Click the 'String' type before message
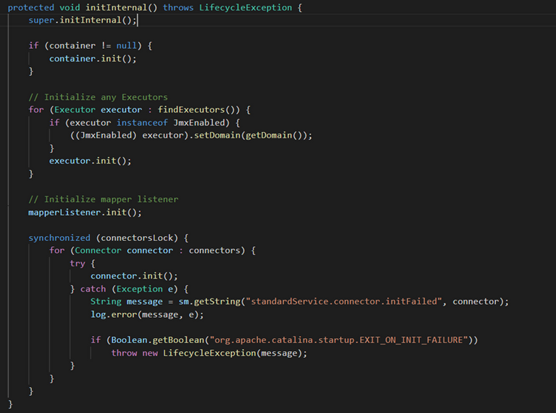Viewport: 556px width, 413px height. tap(105, 302)
